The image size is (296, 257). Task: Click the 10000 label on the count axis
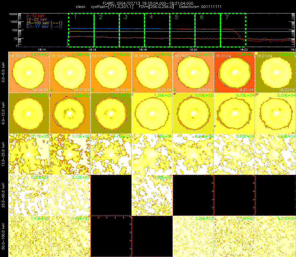pyautogui.click(x=13, y=14)
